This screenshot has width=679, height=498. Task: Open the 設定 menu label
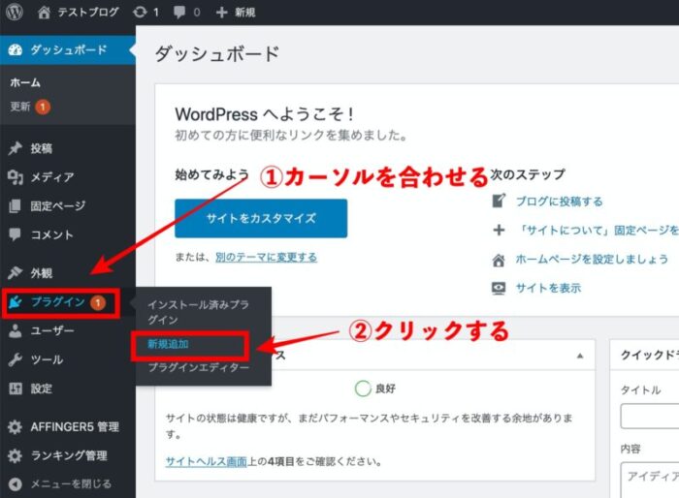point(41,389)
